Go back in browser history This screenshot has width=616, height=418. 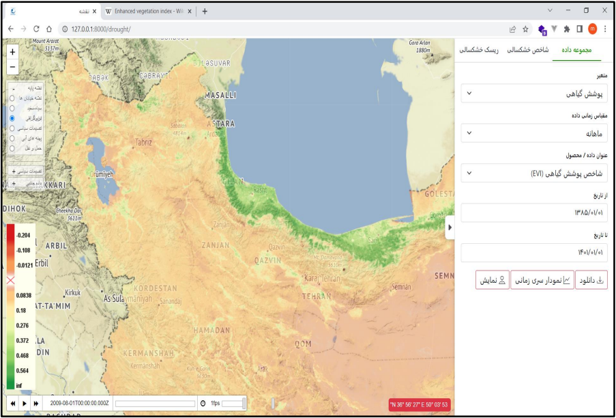click(x=11, y=29)
